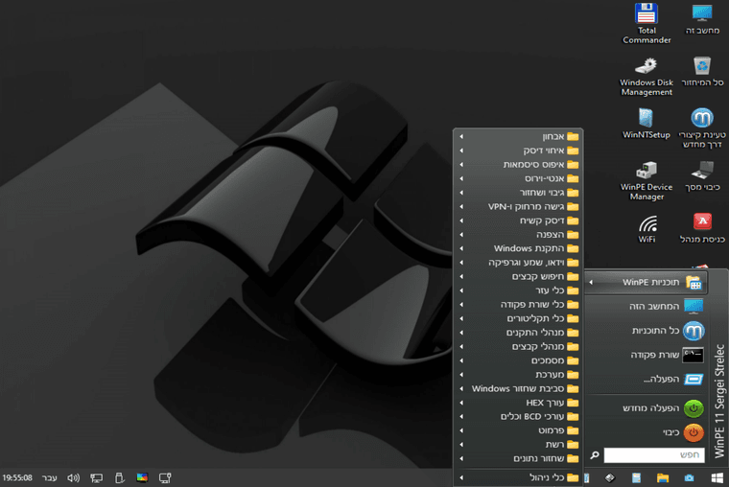Click the orange shutdown power icon
This screenshot has height=487, width=729.
click(694, 432)
